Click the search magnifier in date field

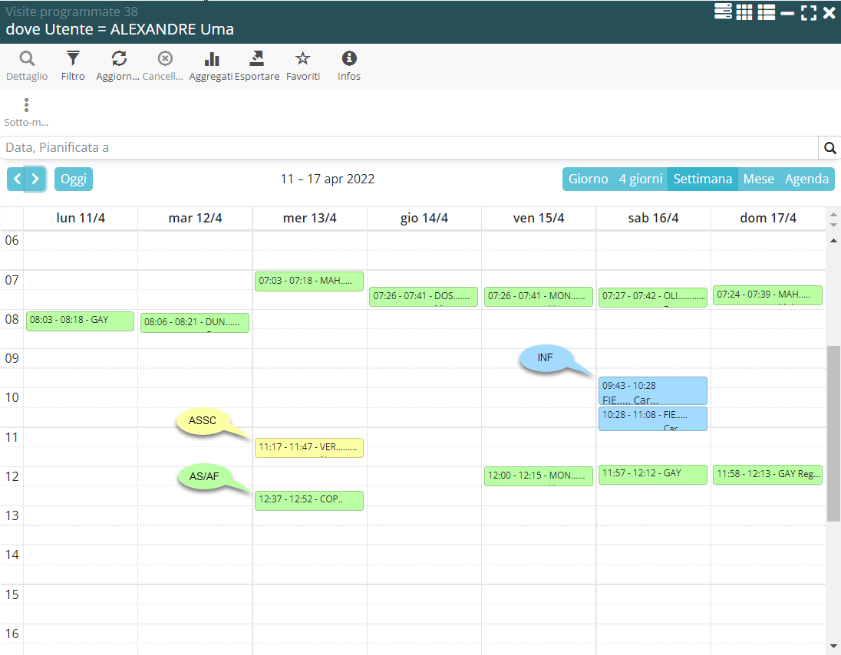tap(829, 148)
